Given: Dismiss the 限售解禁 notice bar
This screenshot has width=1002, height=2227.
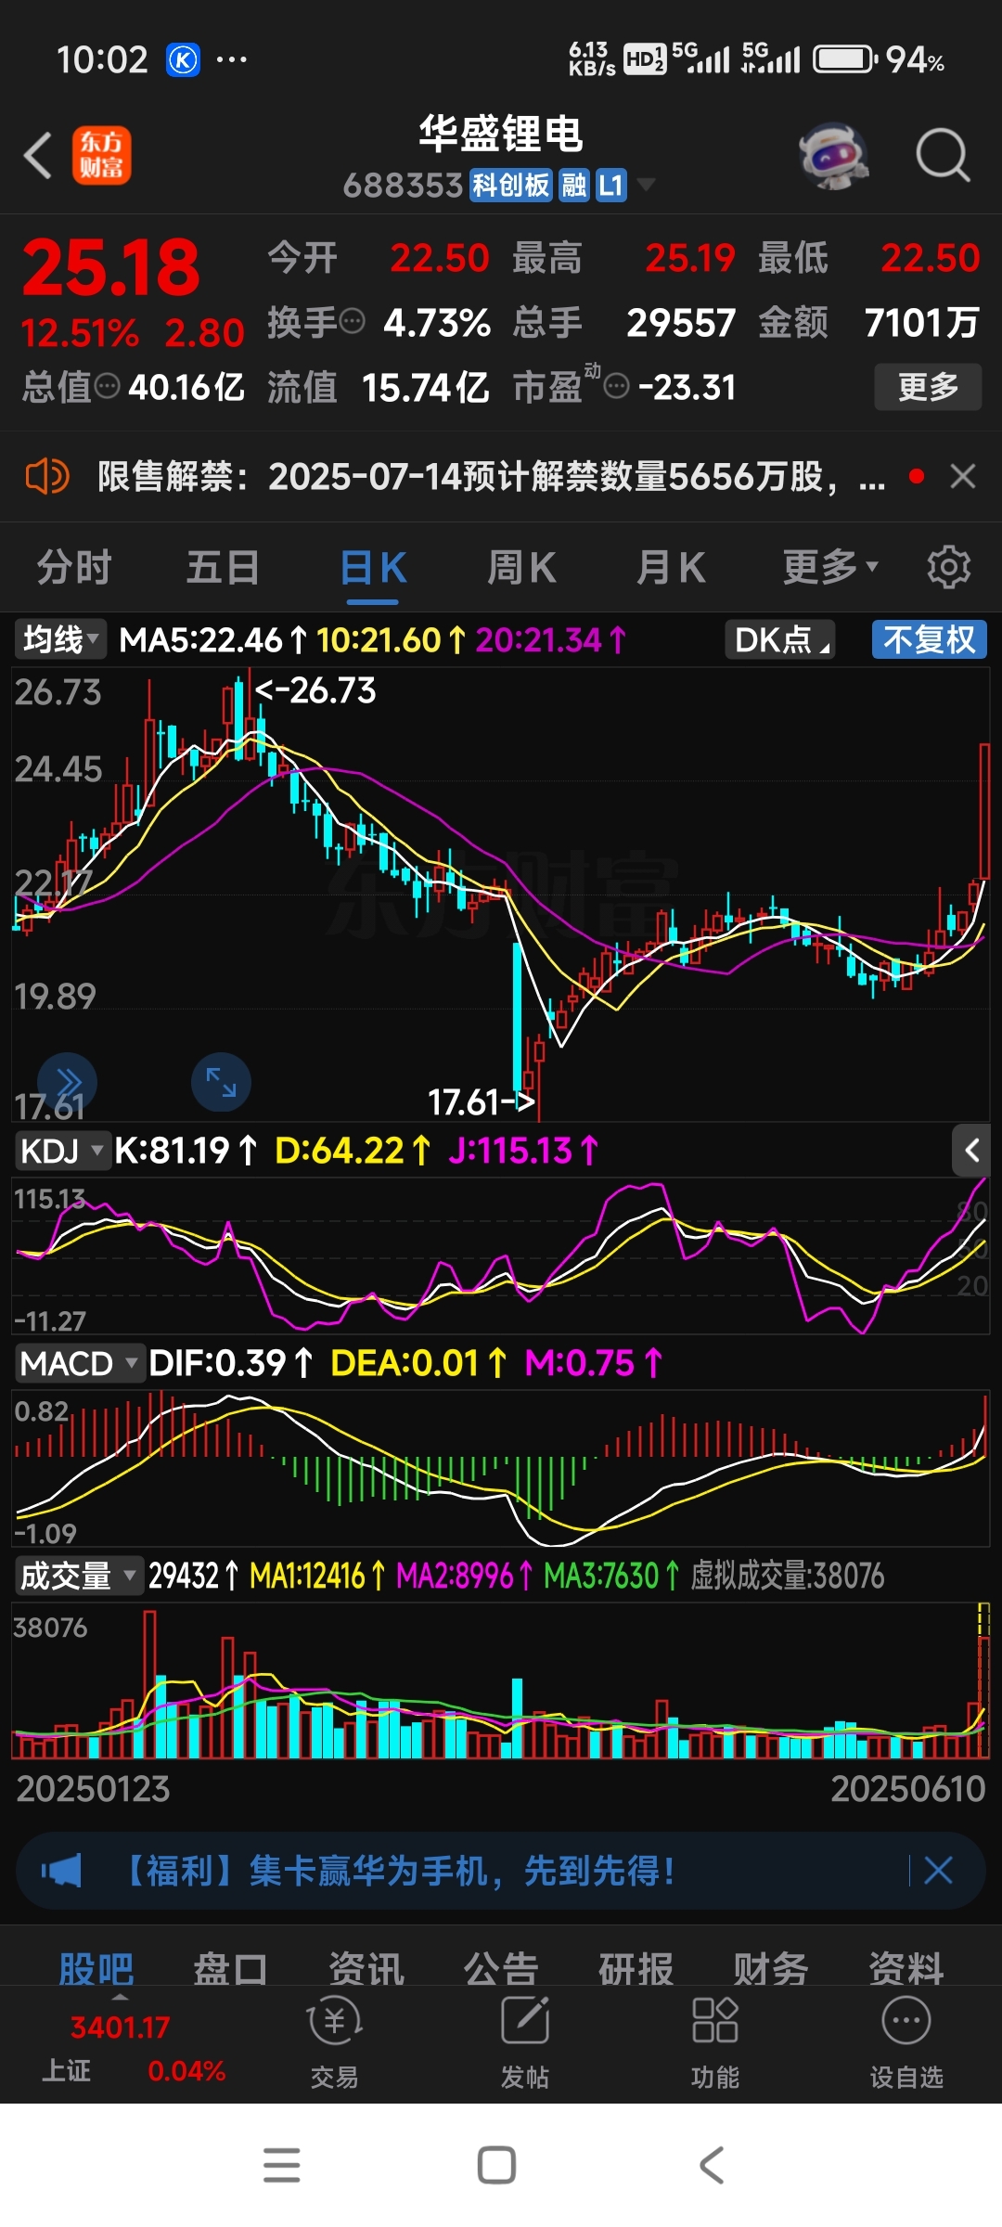Looking at the screenshot, I should pyautogui.click(x=963, y=477).
